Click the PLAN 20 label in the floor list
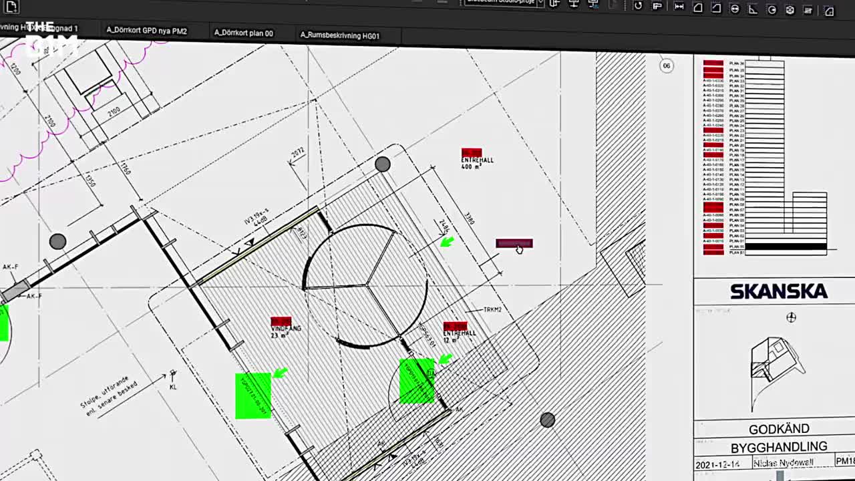Screen dimensions: 855x481 click(x=736, y=145)
